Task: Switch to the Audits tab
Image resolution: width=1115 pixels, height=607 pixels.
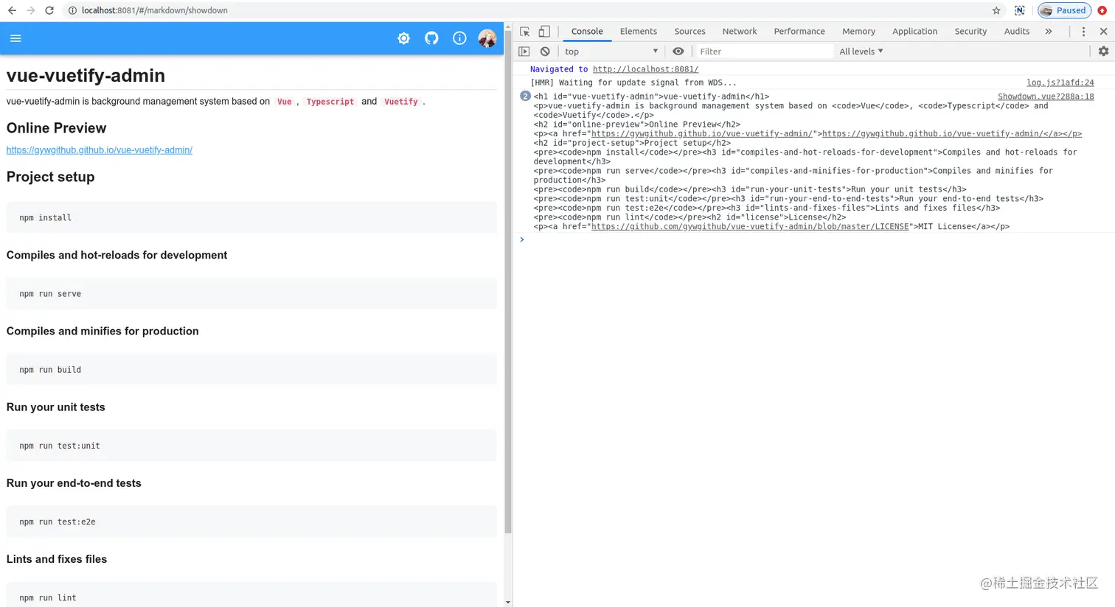Action: point(1016,32)
